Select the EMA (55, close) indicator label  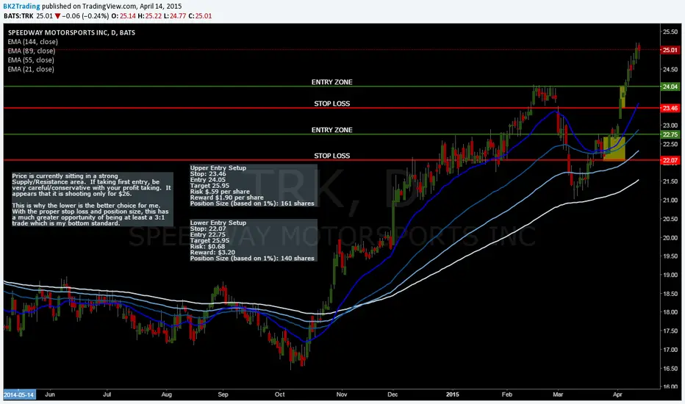pos(31,59)
